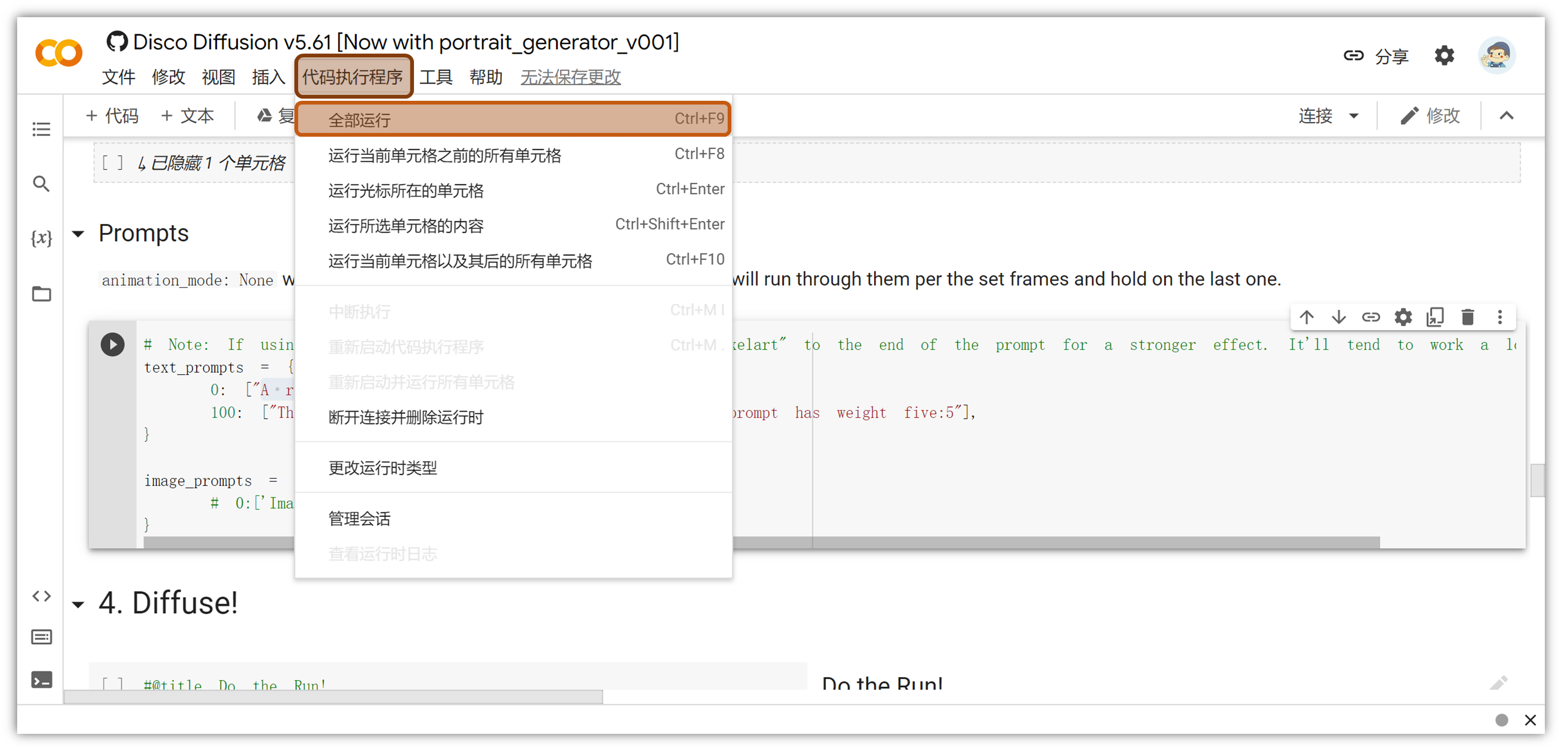Image resolution: width=1562 pixels, height=751 pixels.
Task: Select 全部运行 menu item
Action: tap(513, 119)
